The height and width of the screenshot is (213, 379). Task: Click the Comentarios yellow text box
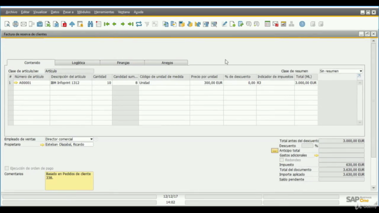(x=69, y=181)
